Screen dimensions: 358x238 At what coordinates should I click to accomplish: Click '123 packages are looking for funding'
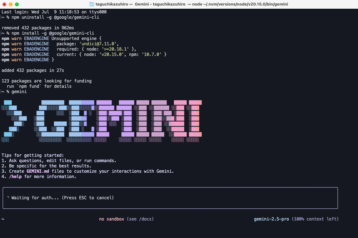pos(47,81)
